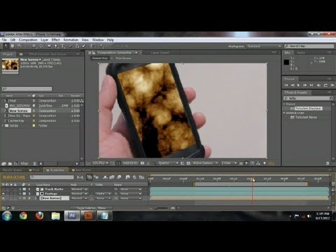Click the New Screen project thumbnail
The width and height of the screenshot is (336, 252).
click(10, 64)
